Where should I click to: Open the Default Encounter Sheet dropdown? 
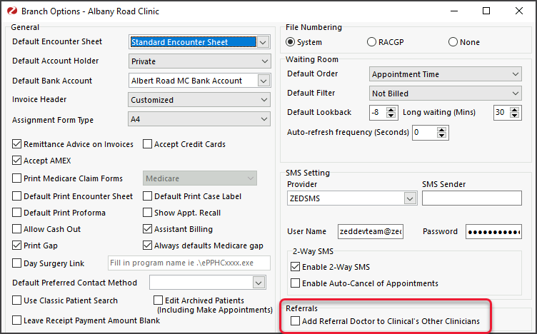[x=263, y=42]
